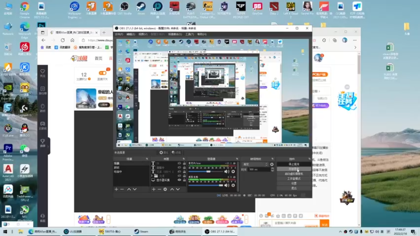Viewport: 420px width, 236px height.
Task: Remove selected source with minus button
Action: coord(160,189)
